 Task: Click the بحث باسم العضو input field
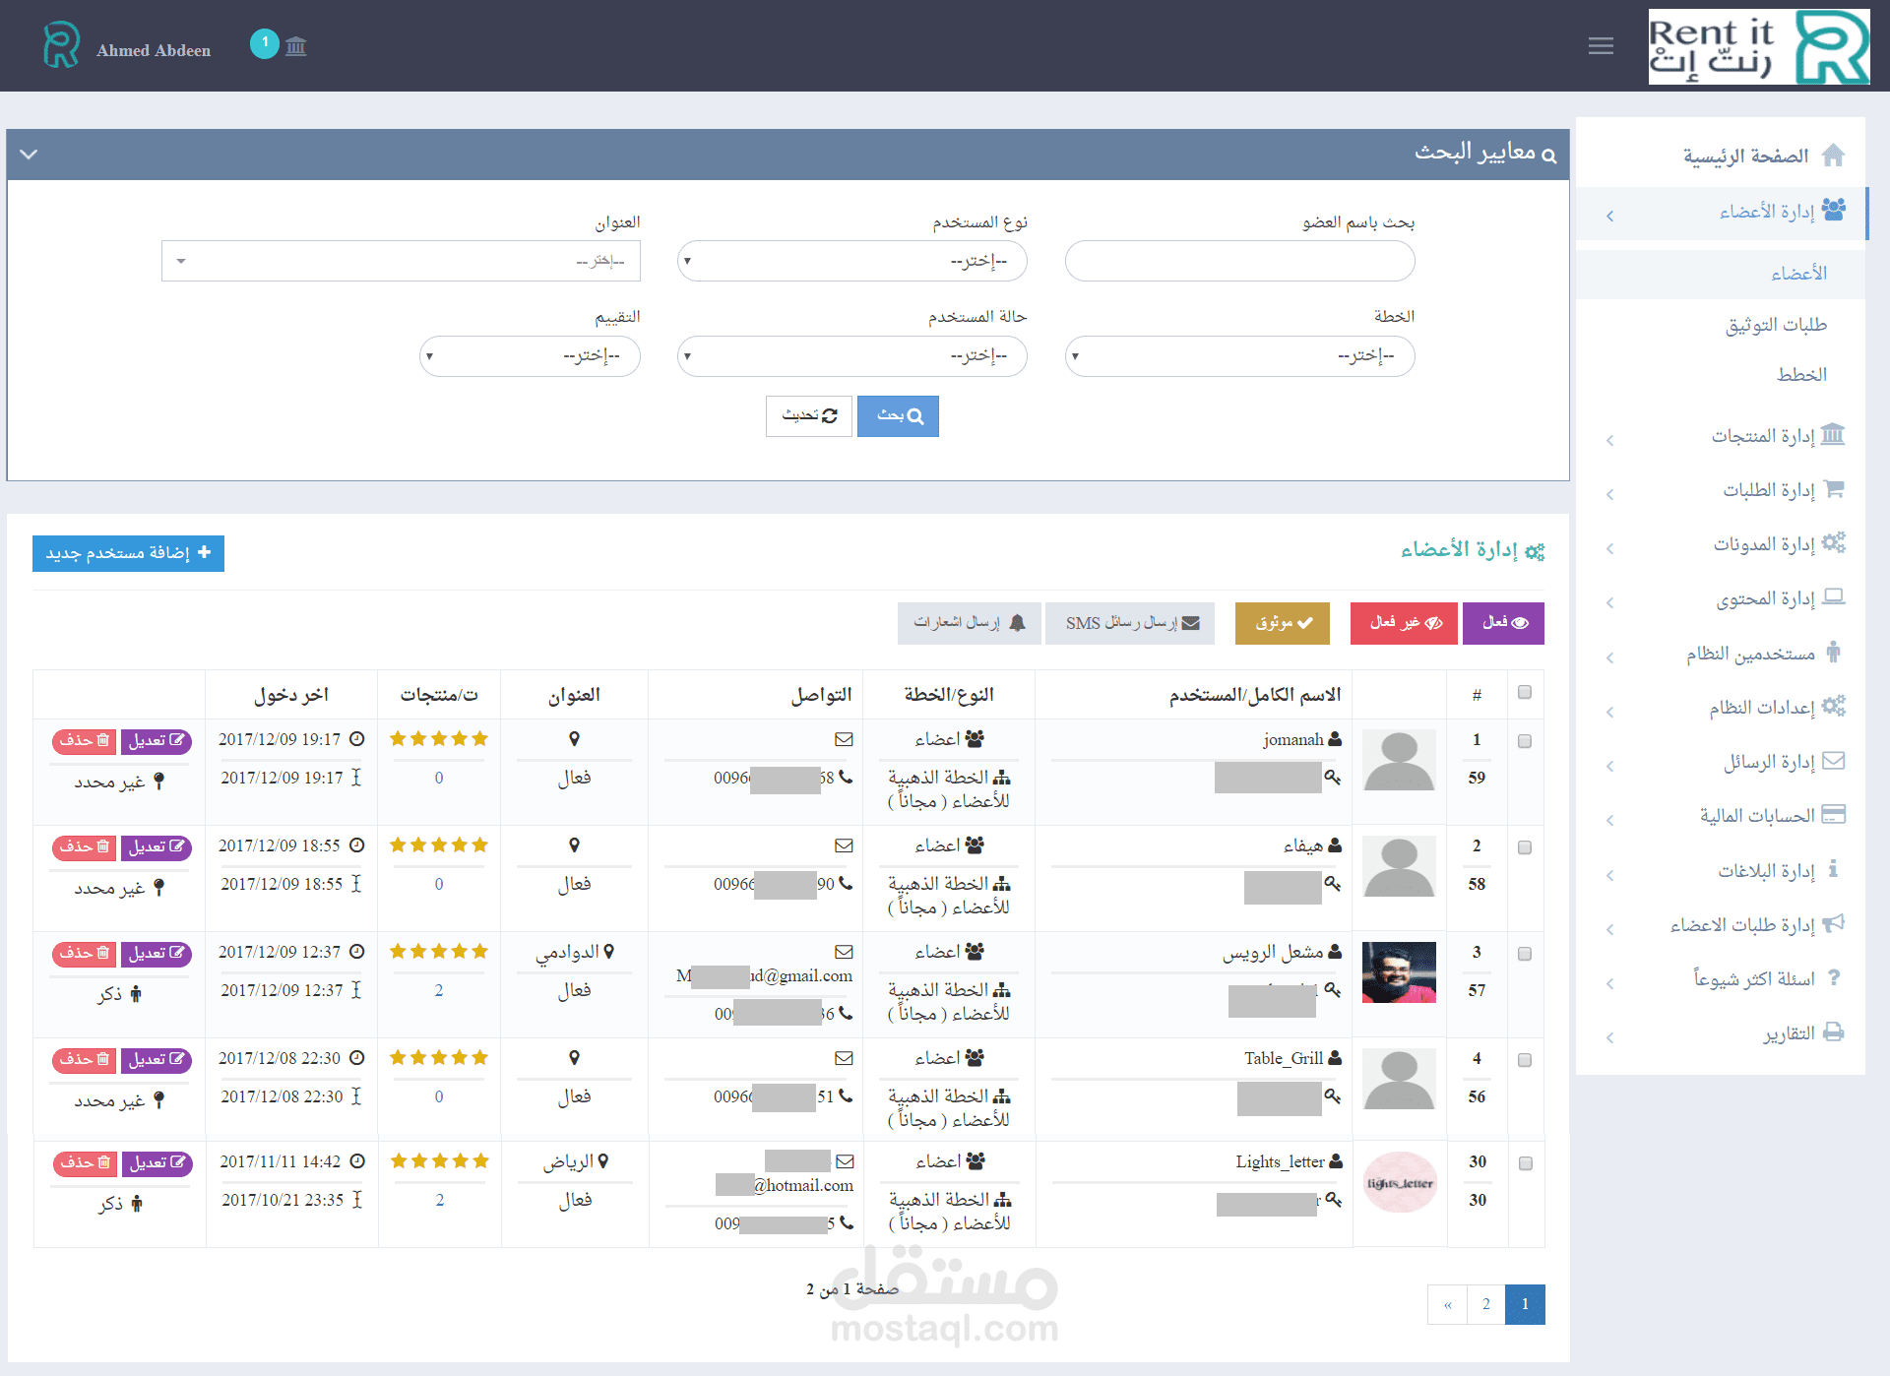tap(1239, 262)
